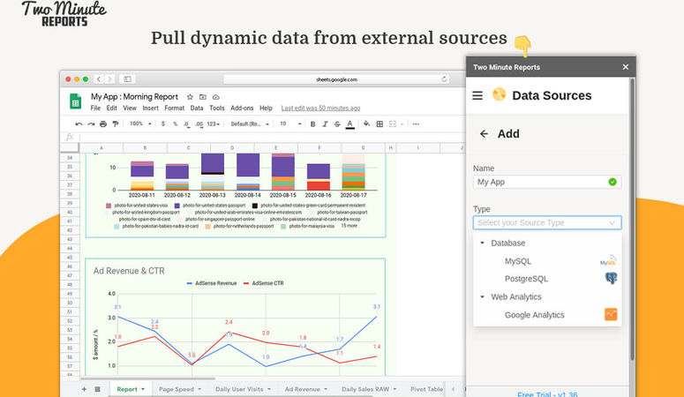
Task: Open the Format menu
Action: tap(174, 109)
